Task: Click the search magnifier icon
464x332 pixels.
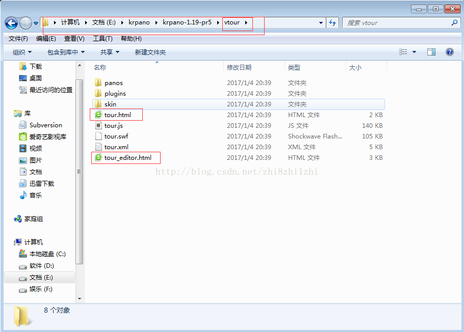Action: (454, 23)
